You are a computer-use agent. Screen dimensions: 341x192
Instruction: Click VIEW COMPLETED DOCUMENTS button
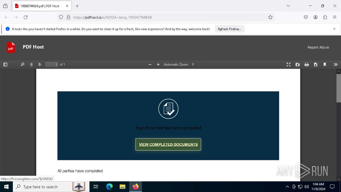tap(168, 145)
